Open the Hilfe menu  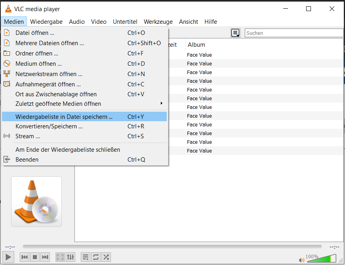pos(211,21)
